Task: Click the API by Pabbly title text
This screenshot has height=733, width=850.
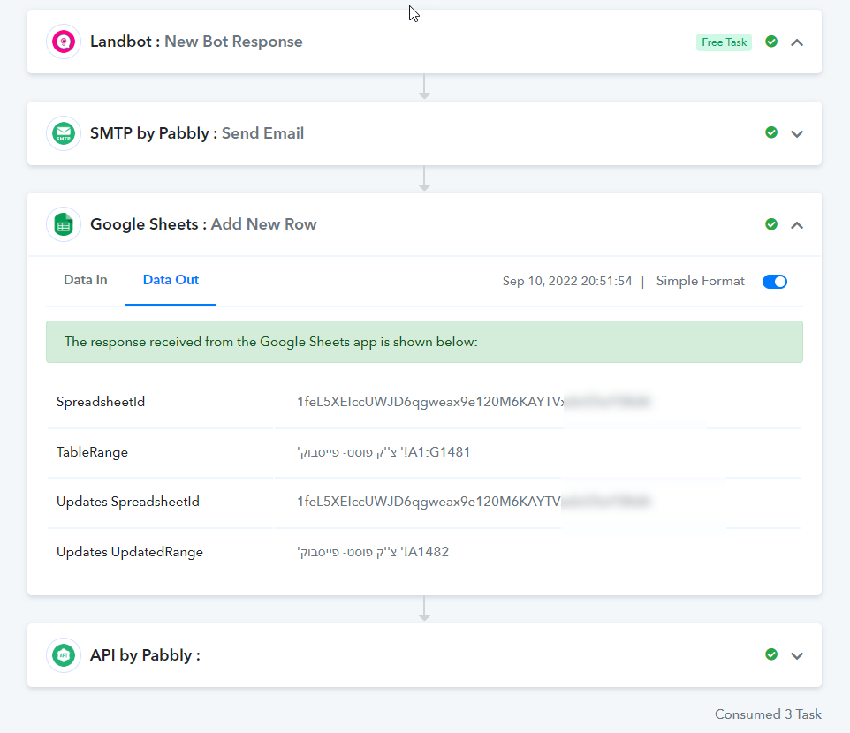Action: coord(145,655)
